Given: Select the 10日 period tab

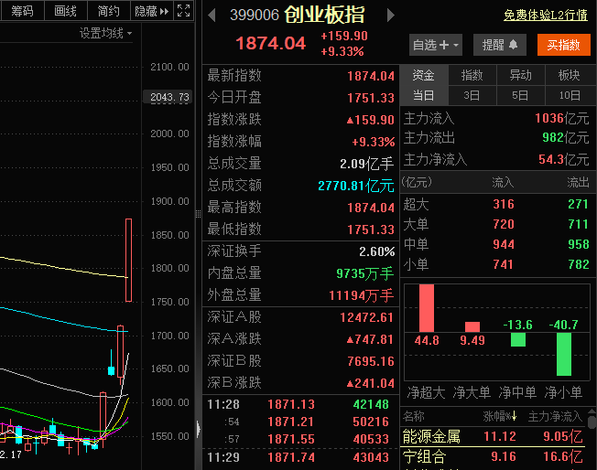Looking at the screenshot, I should point(570,95).
